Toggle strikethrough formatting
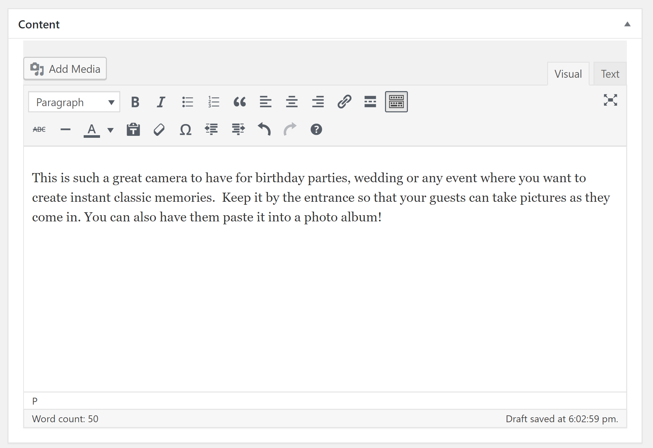The width and height of the screenshot is (653, 448). (39, 130)
